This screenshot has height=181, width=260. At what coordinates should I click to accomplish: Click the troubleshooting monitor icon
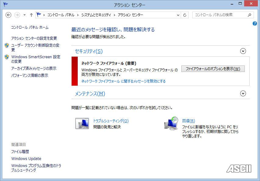coord(82,123)
